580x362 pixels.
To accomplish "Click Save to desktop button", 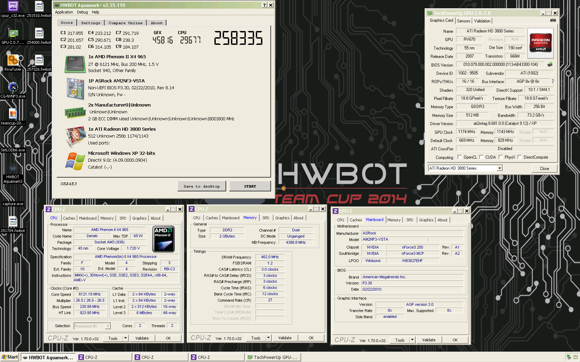I will (202, 186).
